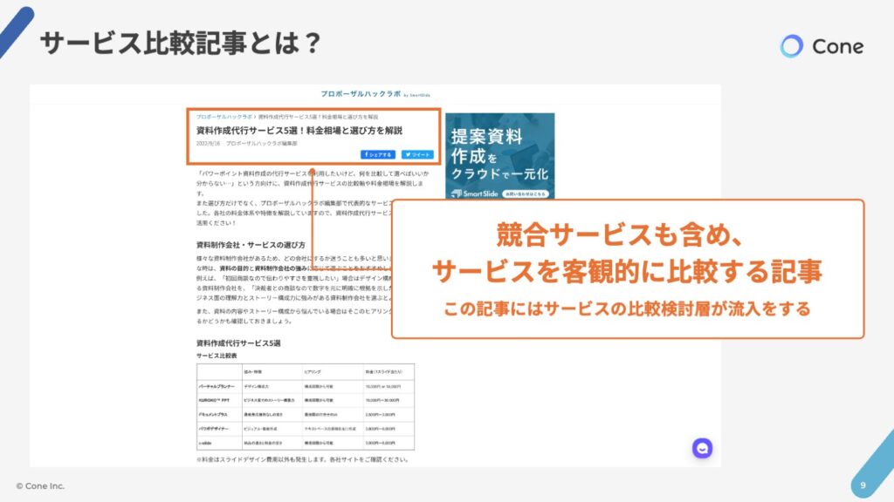The image size is (894, 502).
Task: Click the © Cone Inc. footer text
Action: click(x=40, y=486)
